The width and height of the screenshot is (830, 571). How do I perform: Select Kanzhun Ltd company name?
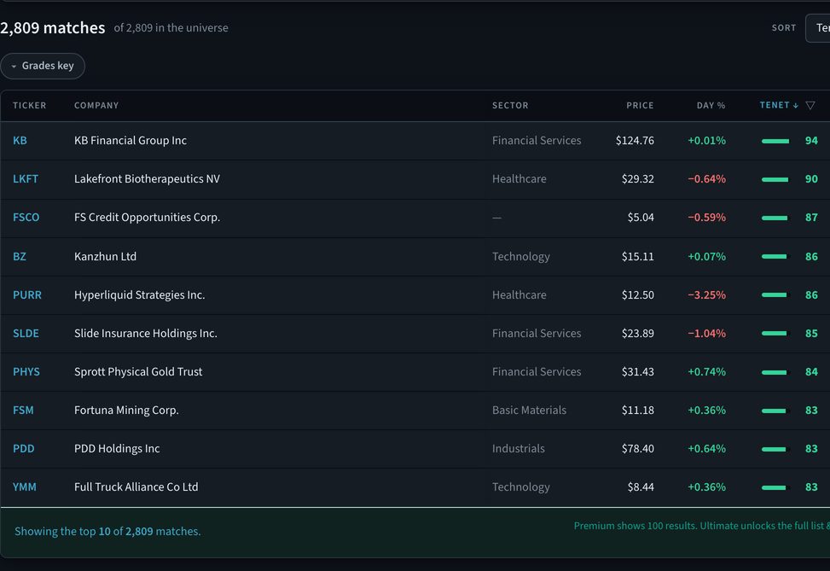(x=105, y=256)
